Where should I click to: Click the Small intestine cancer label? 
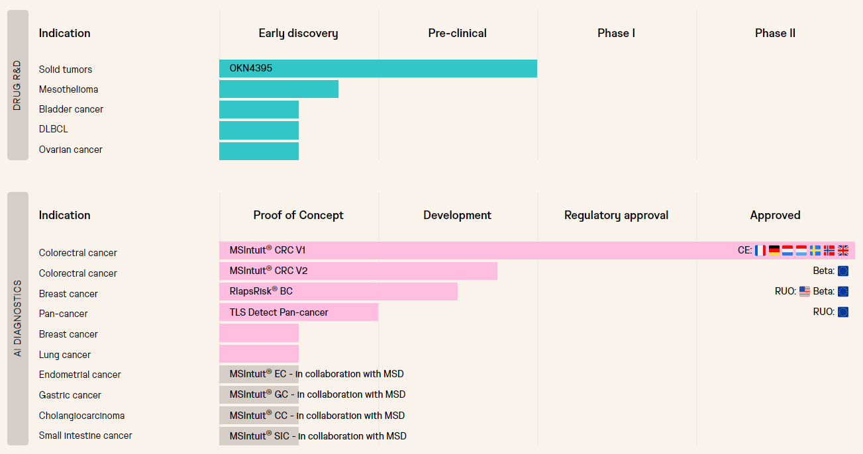85,435
